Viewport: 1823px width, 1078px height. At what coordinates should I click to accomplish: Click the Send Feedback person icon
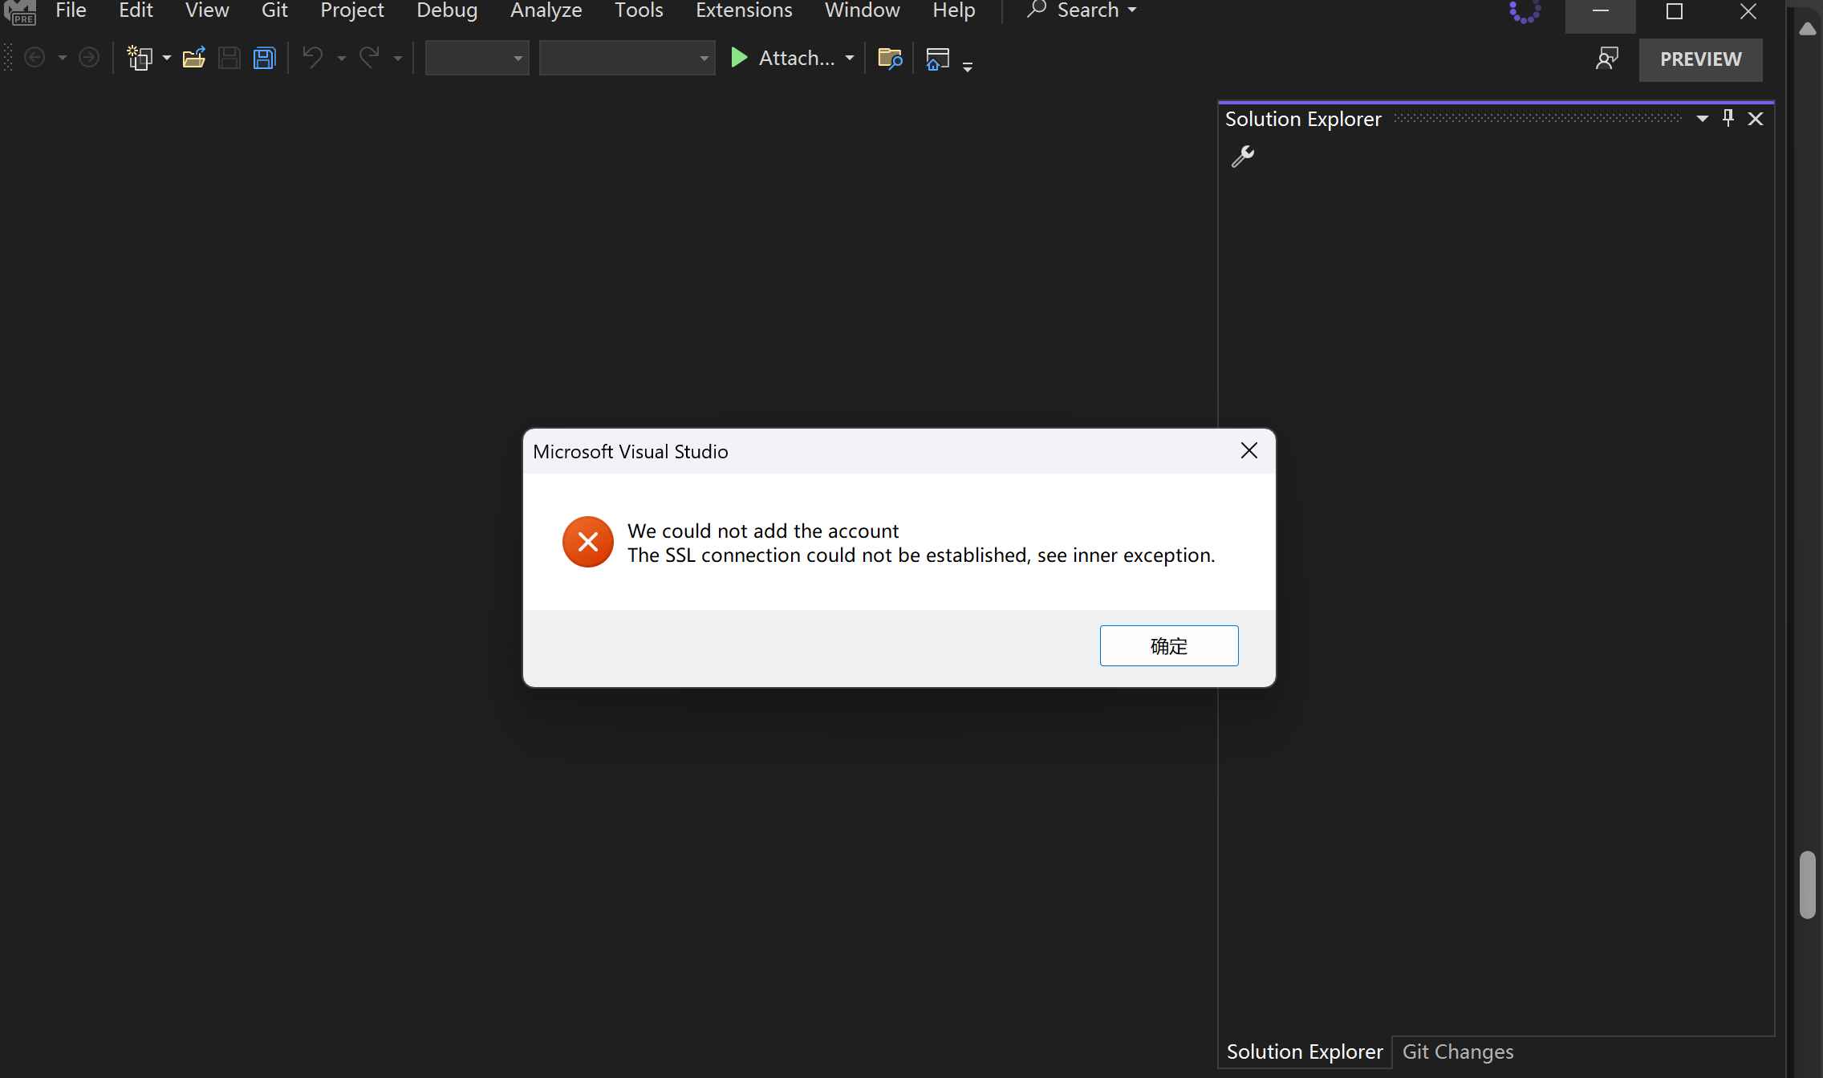click(1607, 59)
